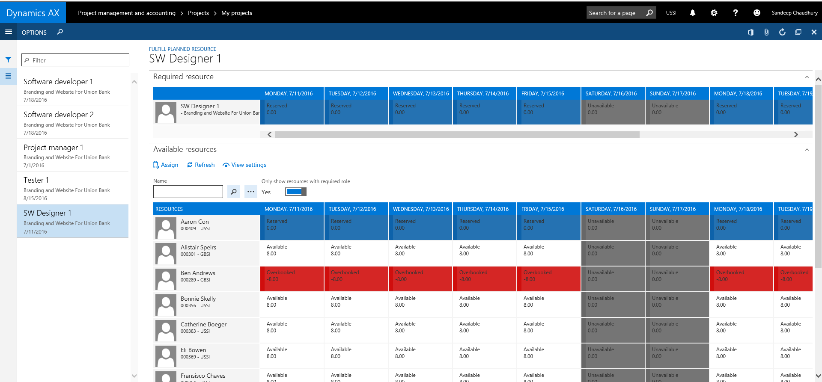
Task: Click Alistair Speirs Available cell Tuesday 7/12/2016
Action: pos(356,253)
